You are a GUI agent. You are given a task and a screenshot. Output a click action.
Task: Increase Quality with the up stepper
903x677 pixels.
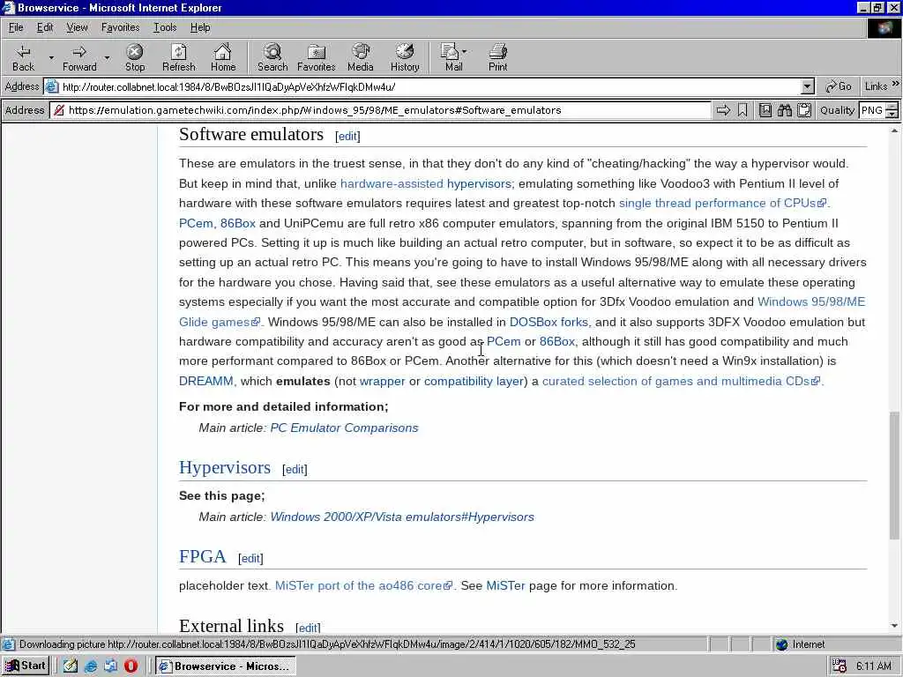(892, 106)
